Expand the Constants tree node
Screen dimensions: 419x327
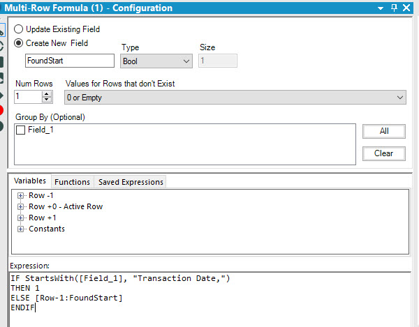pyautogui.click(x=21, y=229)
